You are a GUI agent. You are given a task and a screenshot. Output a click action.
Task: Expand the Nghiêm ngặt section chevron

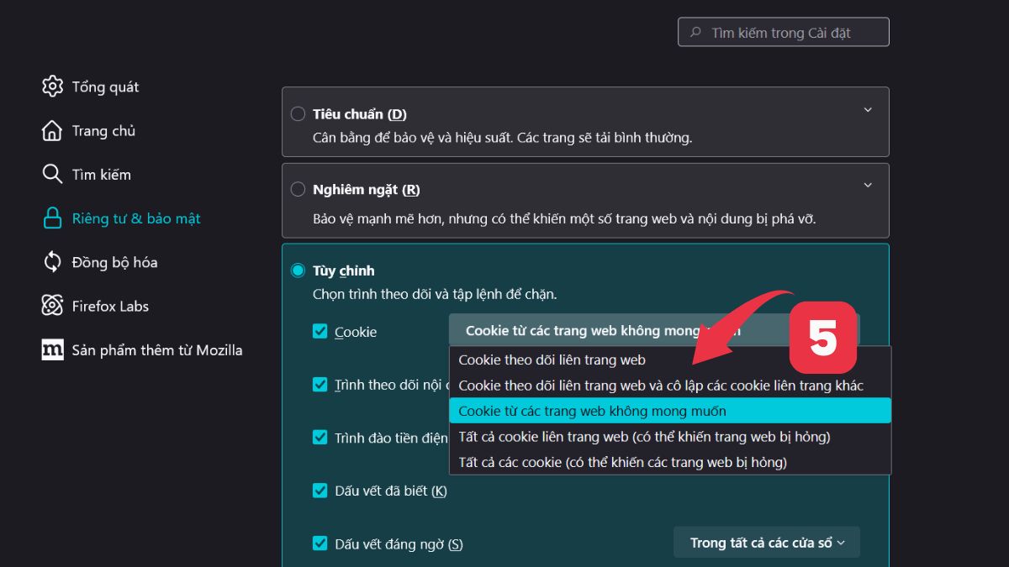point(868,185)
